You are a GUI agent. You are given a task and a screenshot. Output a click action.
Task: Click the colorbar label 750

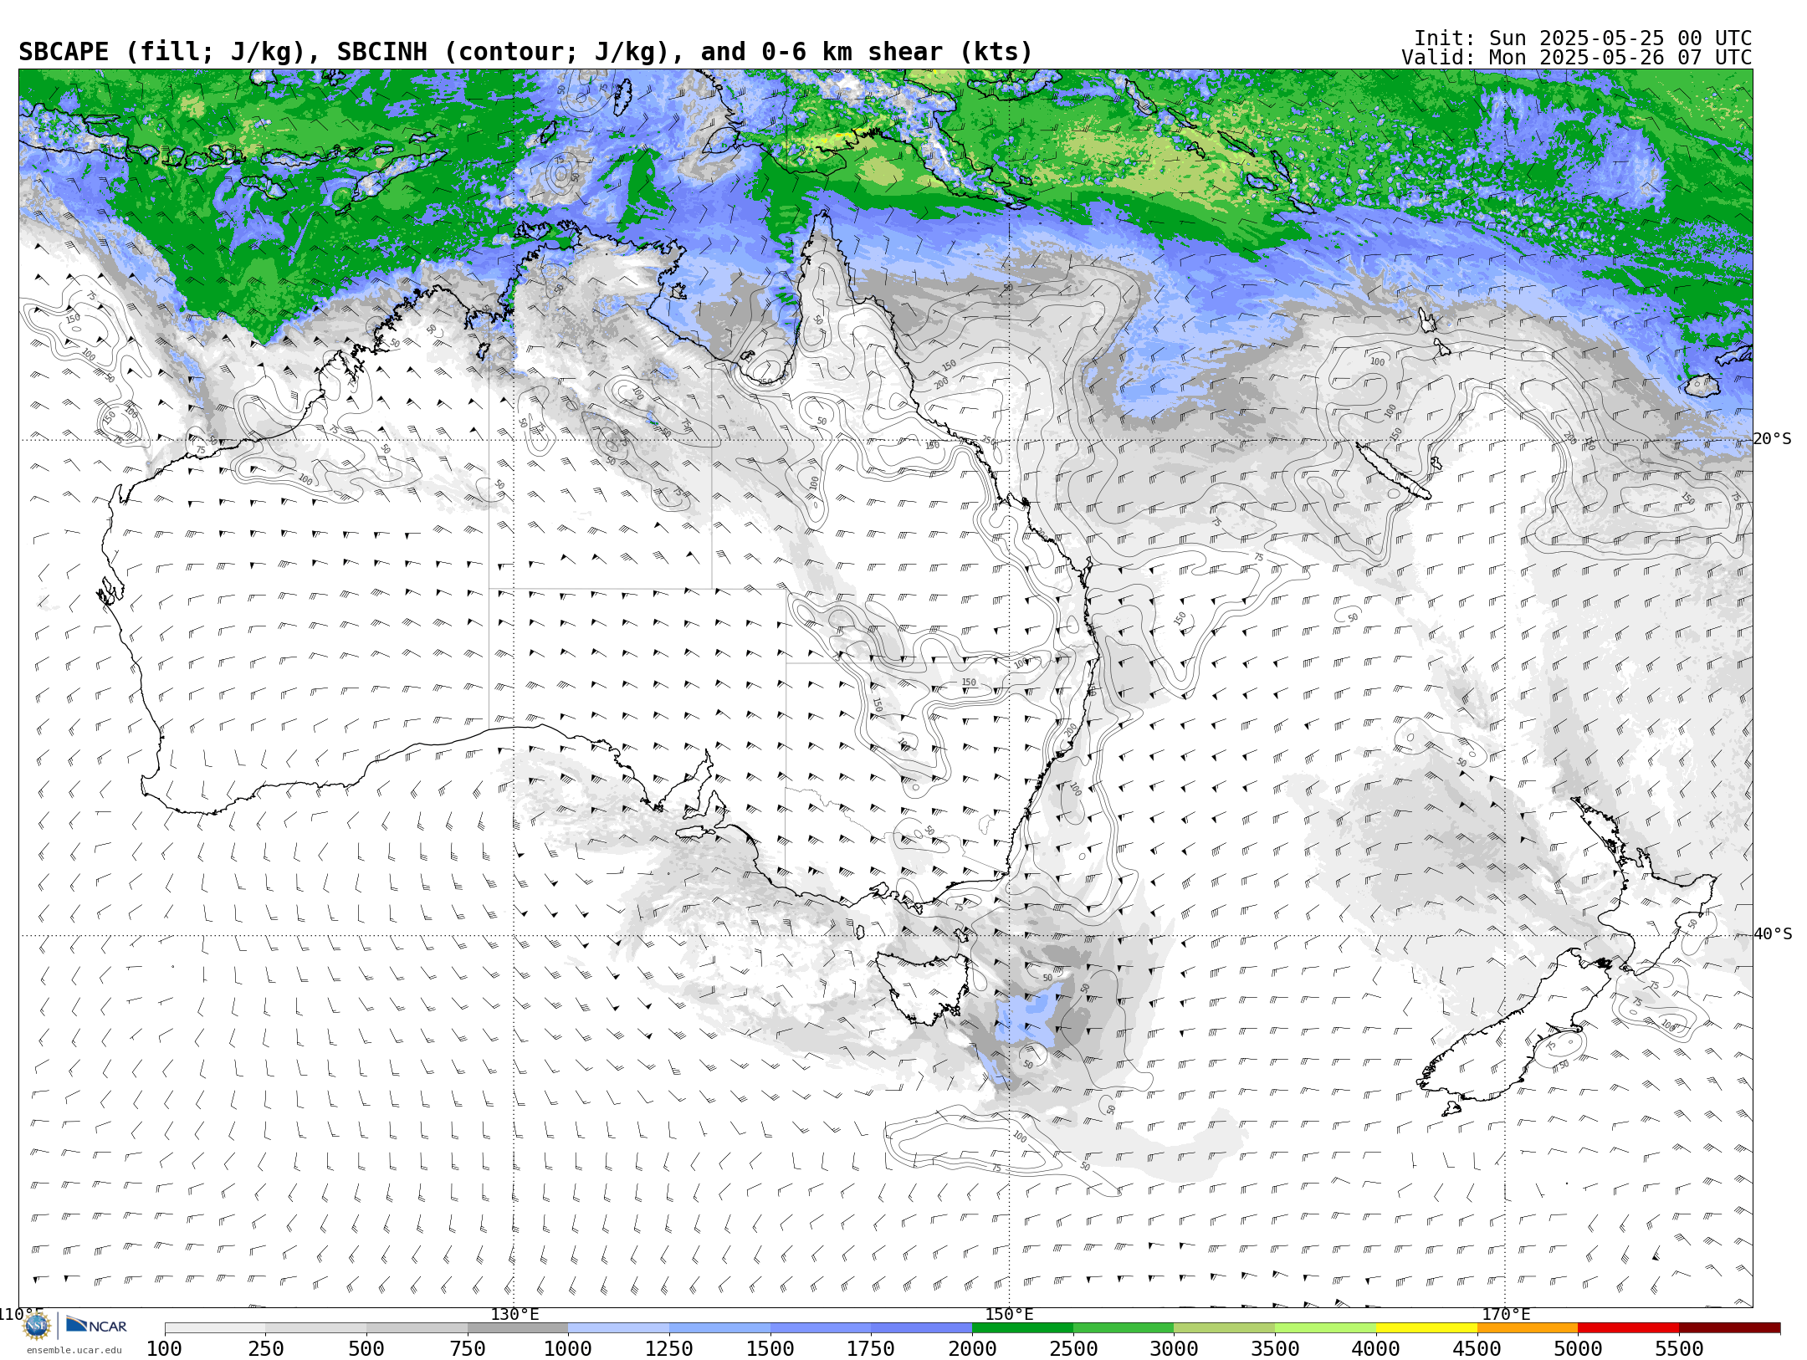click(x=468, y=1348)
